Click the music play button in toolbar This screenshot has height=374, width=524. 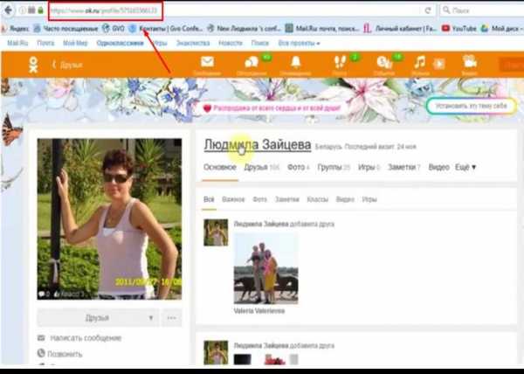tap(439, 64)
